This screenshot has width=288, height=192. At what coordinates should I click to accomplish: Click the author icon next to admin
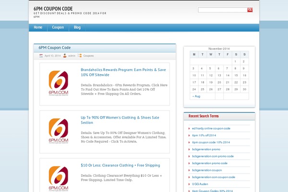pos(65,56)
